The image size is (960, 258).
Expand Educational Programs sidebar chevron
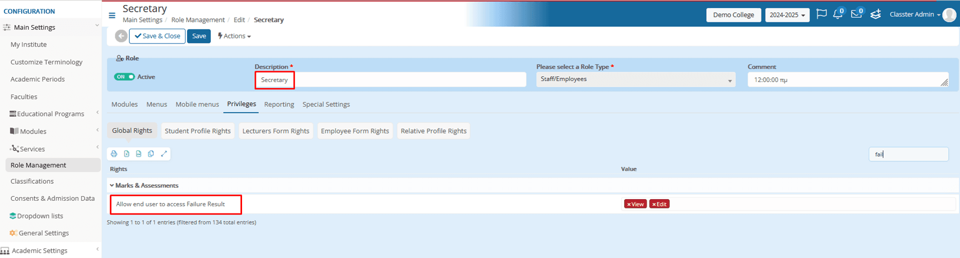click(x=97, y=113)
